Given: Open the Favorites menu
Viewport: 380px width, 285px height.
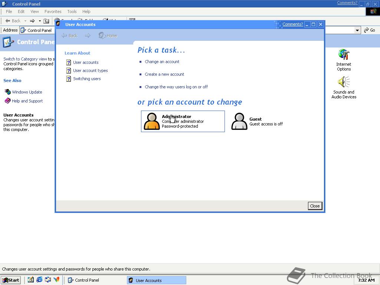Looking at the screenshot, I should (x=53, y=12).
